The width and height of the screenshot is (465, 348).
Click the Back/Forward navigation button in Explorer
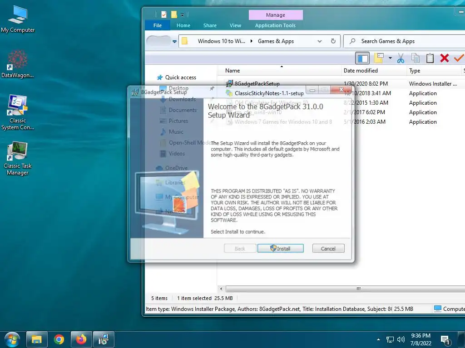point(158,41)
